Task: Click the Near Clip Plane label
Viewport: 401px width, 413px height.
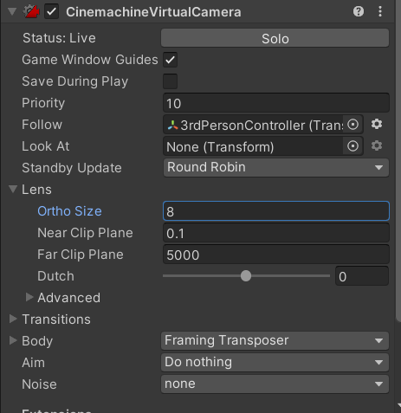Action: (x=85, y=233)
